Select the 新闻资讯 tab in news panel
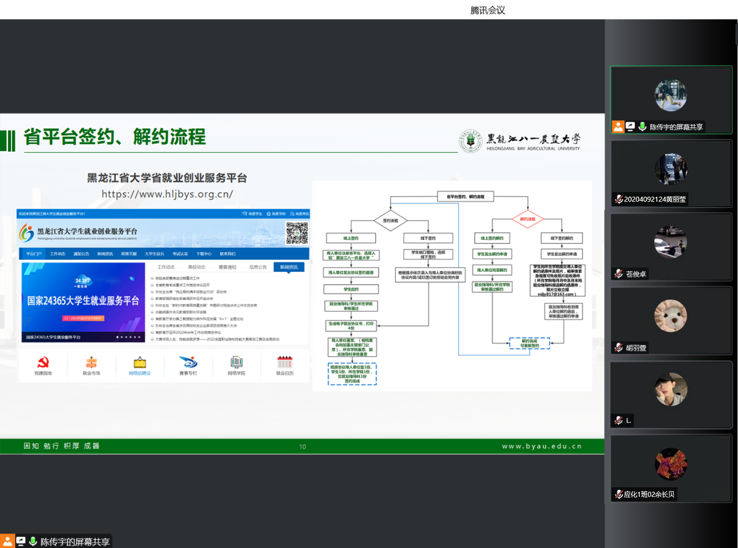The image size is (738, 548). pyautogui.click(x=288, y=267)
